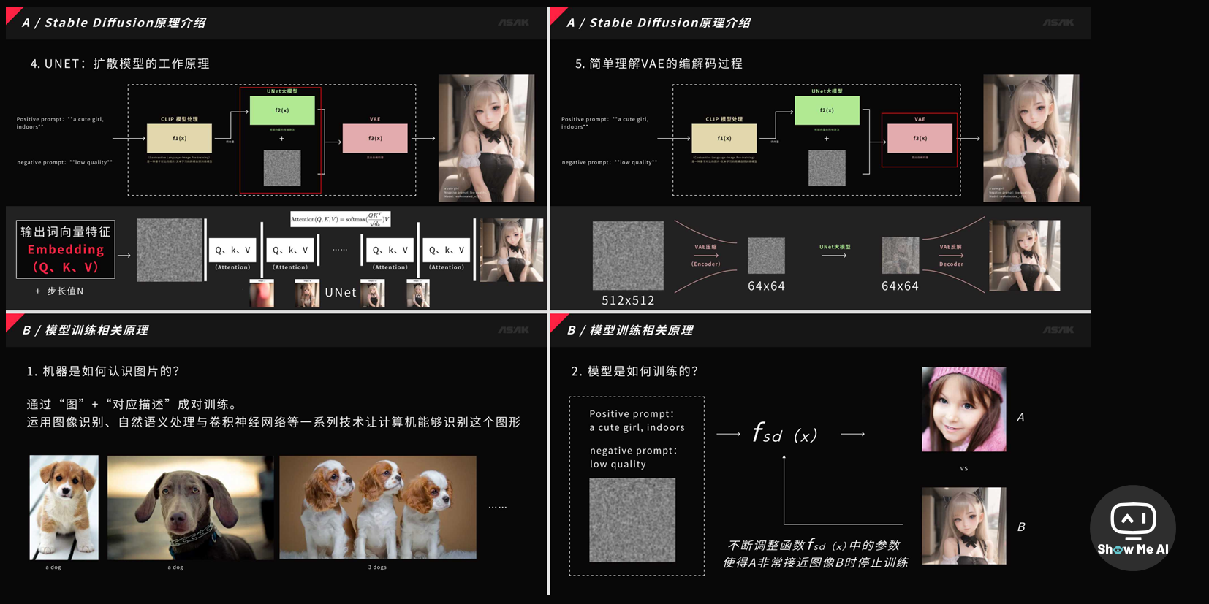Open the brown dog photo with chain collar

pos(190,508)
